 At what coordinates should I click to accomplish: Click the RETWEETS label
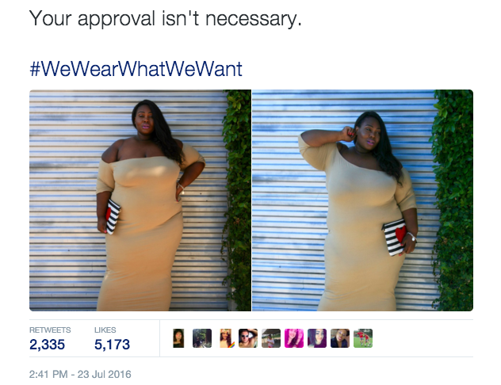pos(50,330)
